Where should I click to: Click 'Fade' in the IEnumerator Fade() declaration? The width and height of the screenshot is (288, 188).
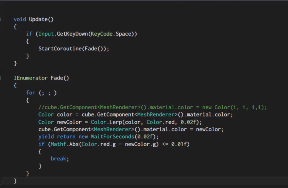(x=57, y=78)
